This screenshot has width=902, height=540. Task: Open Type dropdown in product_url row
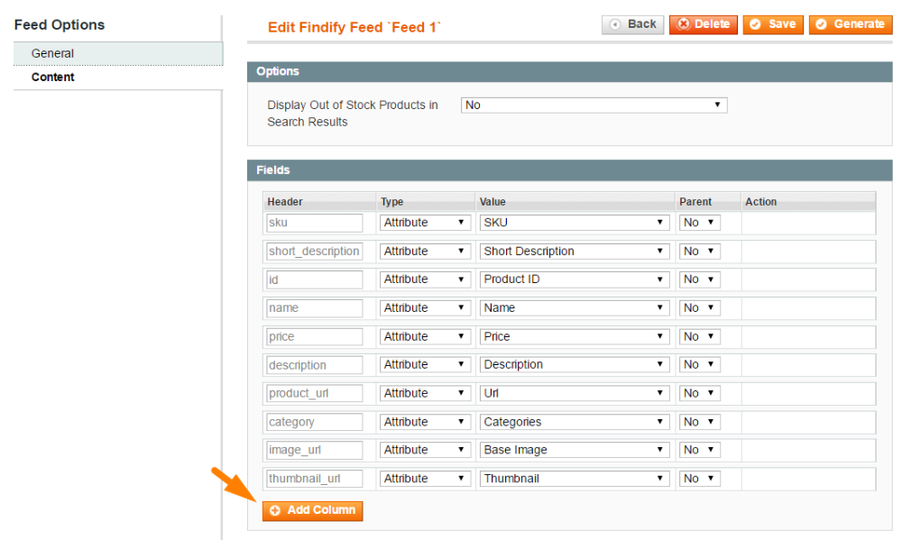coord(425,393)
